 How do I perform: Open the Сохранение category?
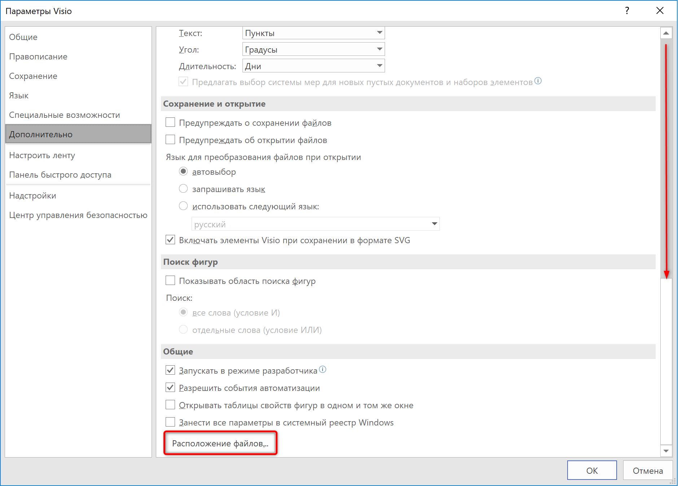pos(78,76)
